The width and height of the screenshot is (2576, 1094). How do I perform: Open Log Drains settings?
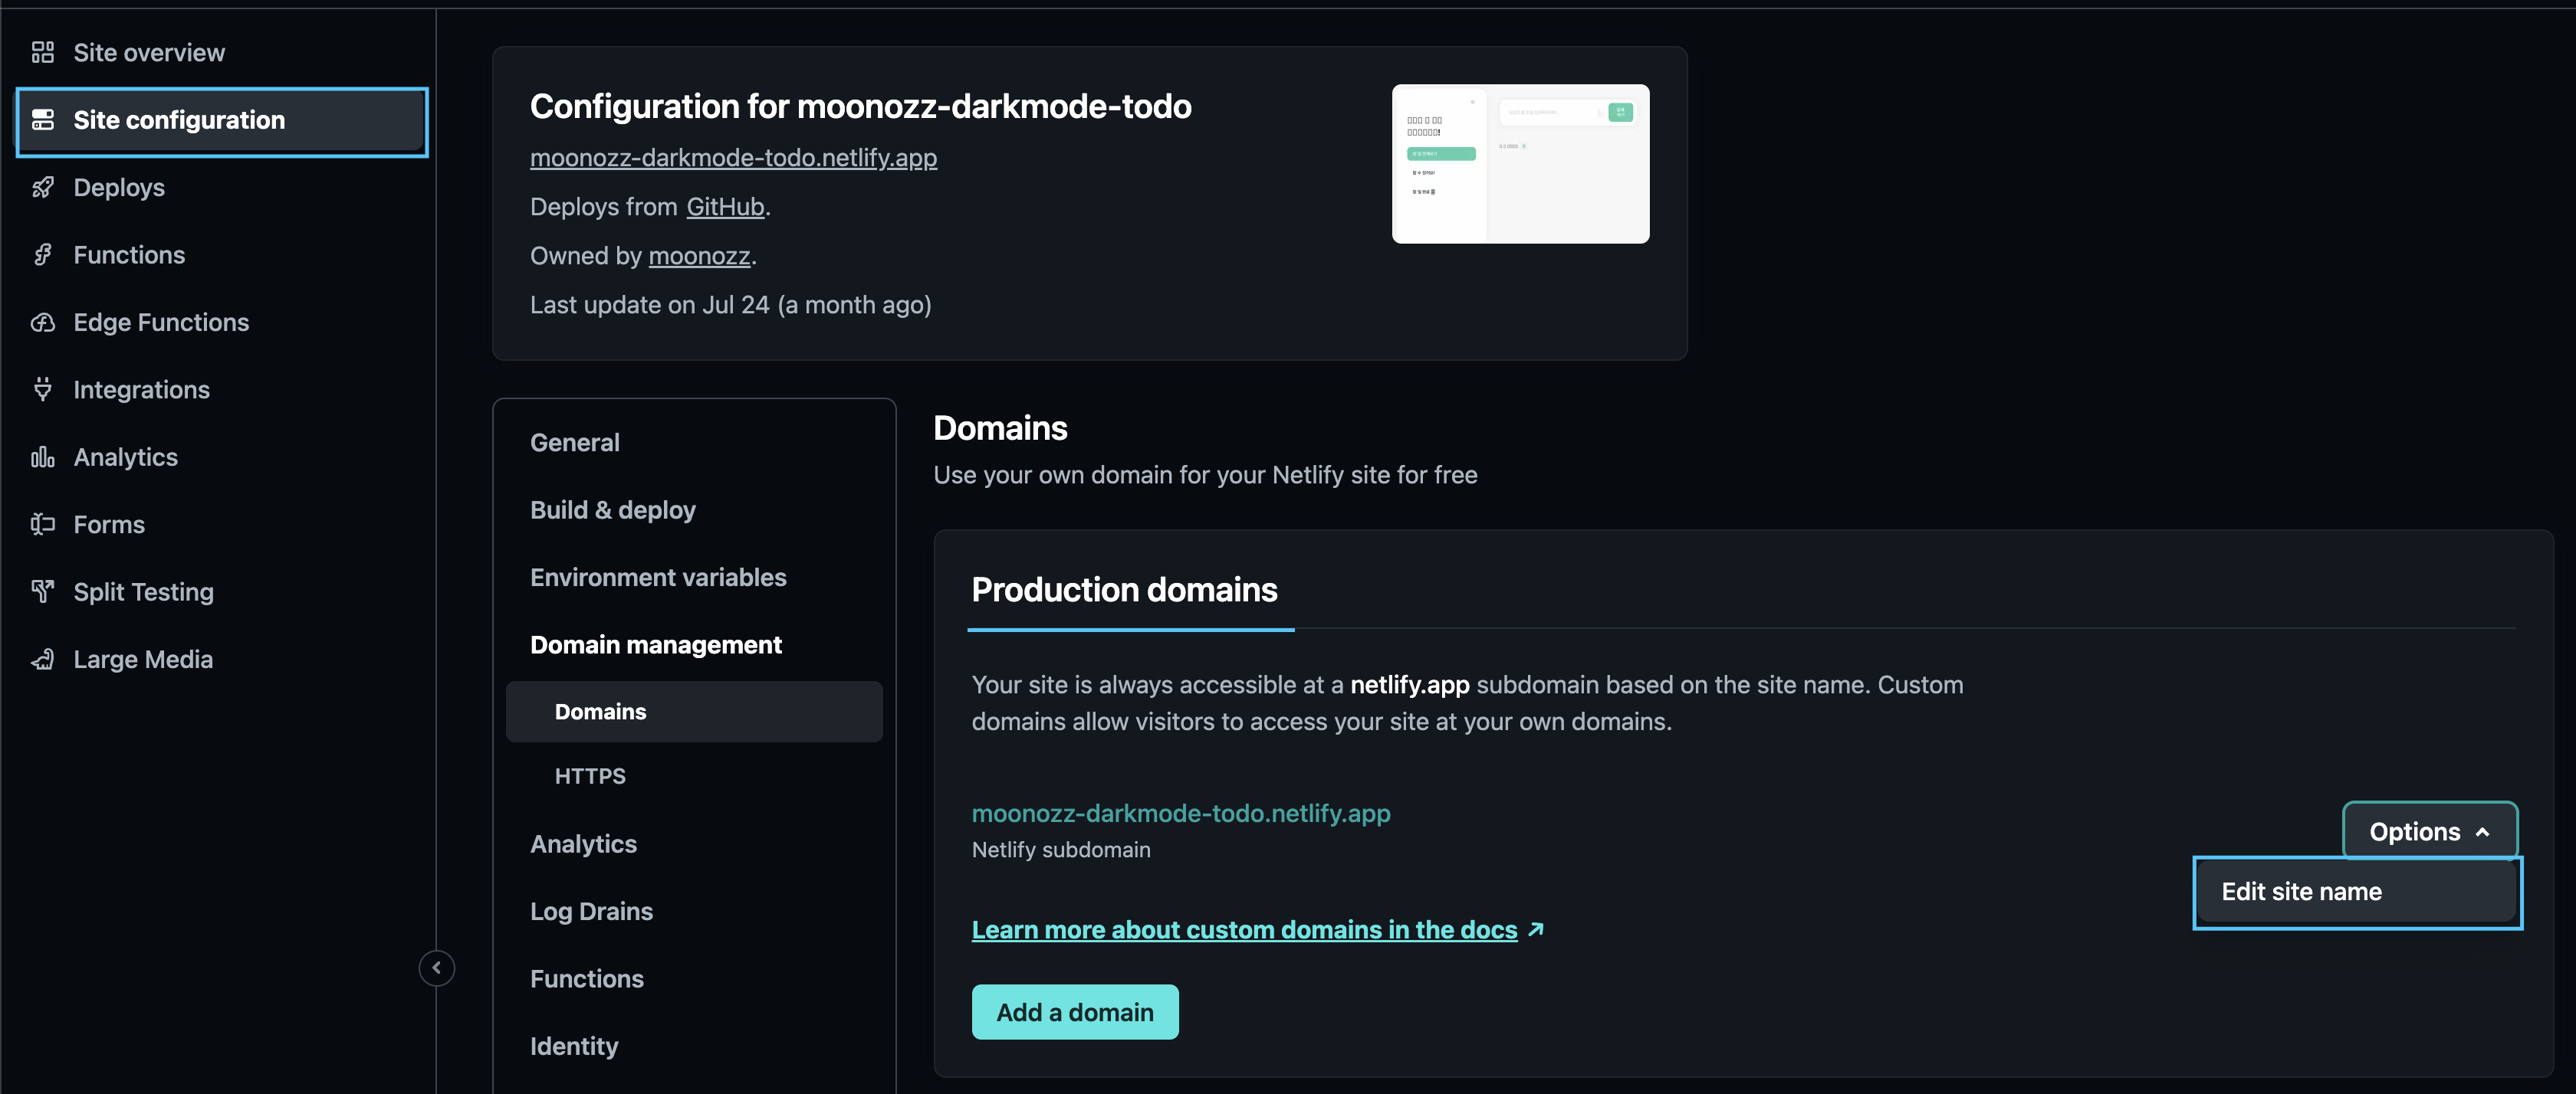(591, 911)
